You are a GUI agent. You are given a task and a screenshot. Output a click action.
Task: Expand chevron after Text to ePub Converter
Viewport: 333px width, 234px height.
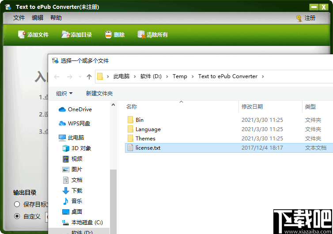tap(263, 76)
